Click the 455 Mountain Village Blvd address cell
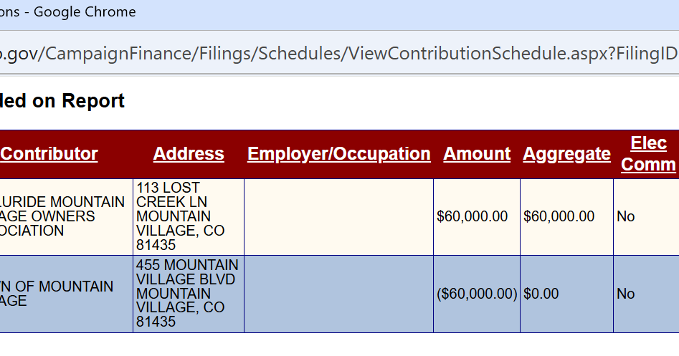The height and width of the screenshot is (356, 679). pyautogui.click(x=189, y=294)
